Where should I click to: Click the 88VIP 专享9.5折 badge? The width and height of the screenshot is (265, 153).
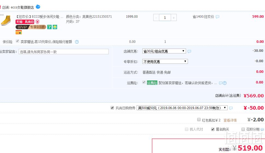31,27
